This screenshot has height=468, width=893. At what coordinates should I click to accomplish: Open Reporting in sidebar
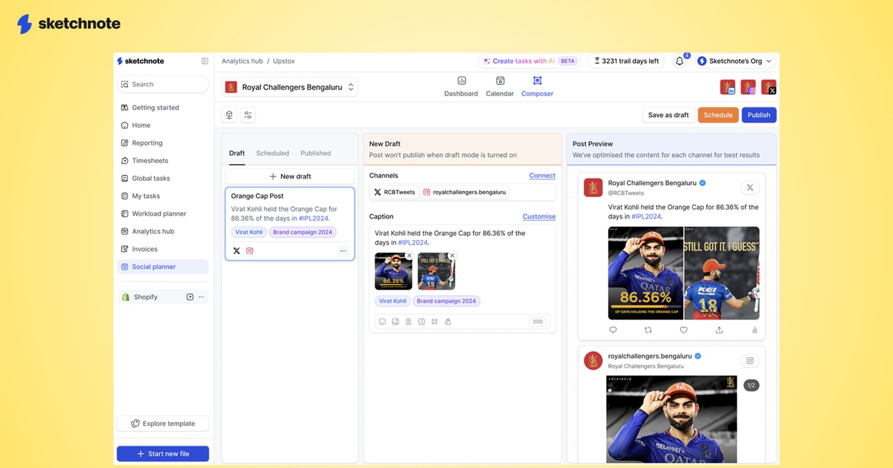coord(163,143)
